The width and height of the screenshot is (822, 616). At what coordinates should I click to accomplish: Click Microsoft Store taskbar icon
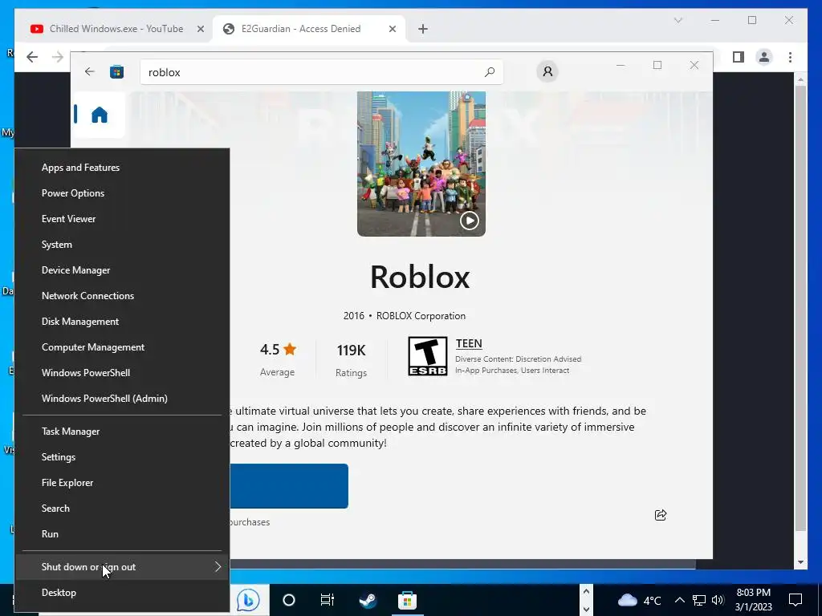tap(407, 600)
